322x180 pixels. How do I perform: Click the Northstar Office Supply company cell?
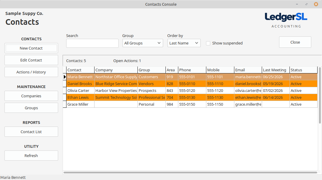point(116,77)
